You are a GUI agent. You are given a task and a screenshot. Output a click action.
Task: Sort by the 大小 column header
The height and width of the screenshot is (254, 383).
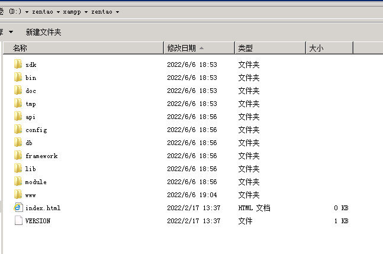point(330,48)
